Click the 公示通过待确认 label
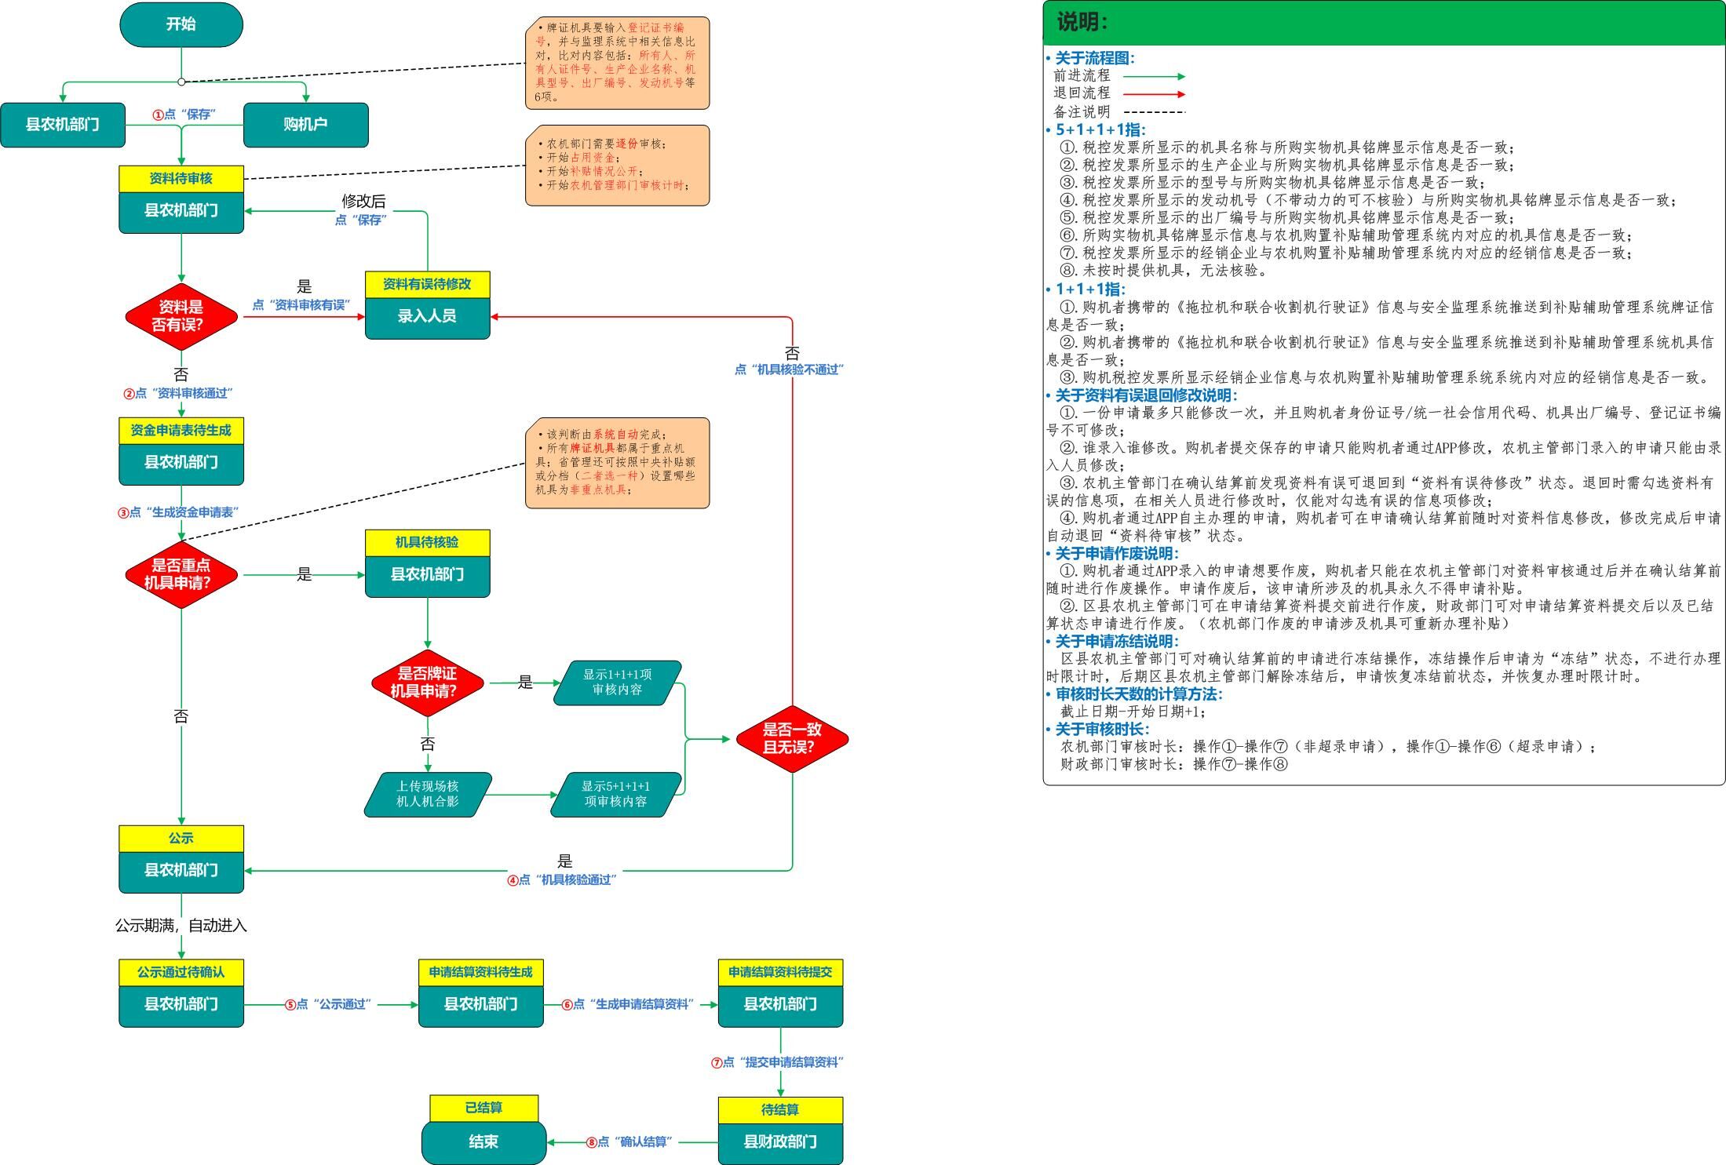Viewport: 1726px width, 1165px height. click(181, 973)
